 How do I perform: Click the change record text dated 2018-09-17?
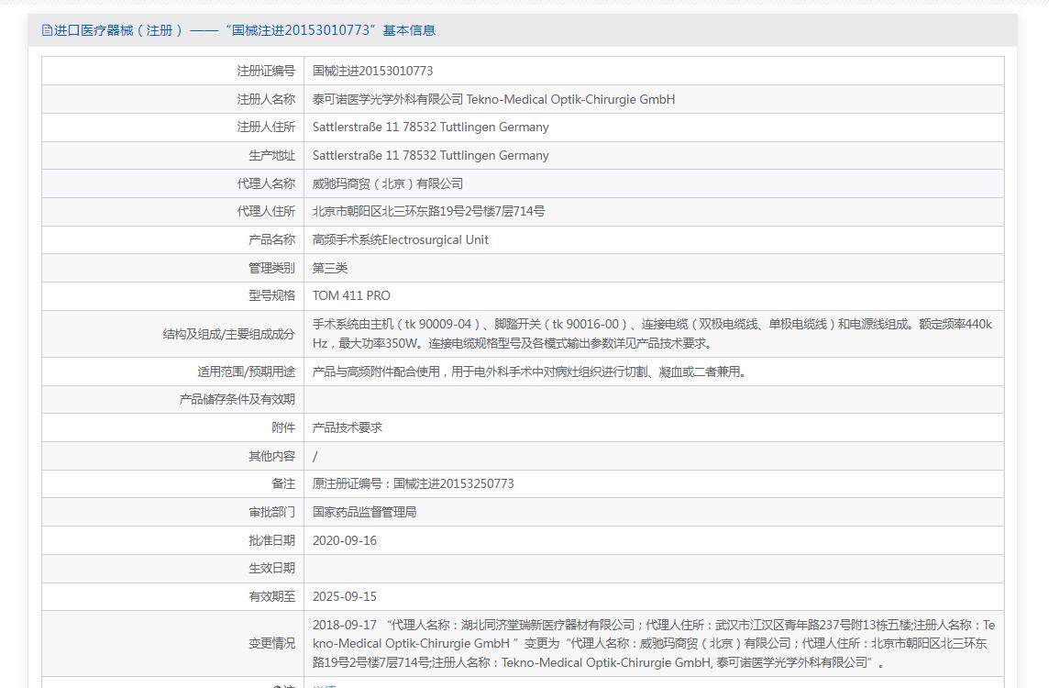(654, 643)
